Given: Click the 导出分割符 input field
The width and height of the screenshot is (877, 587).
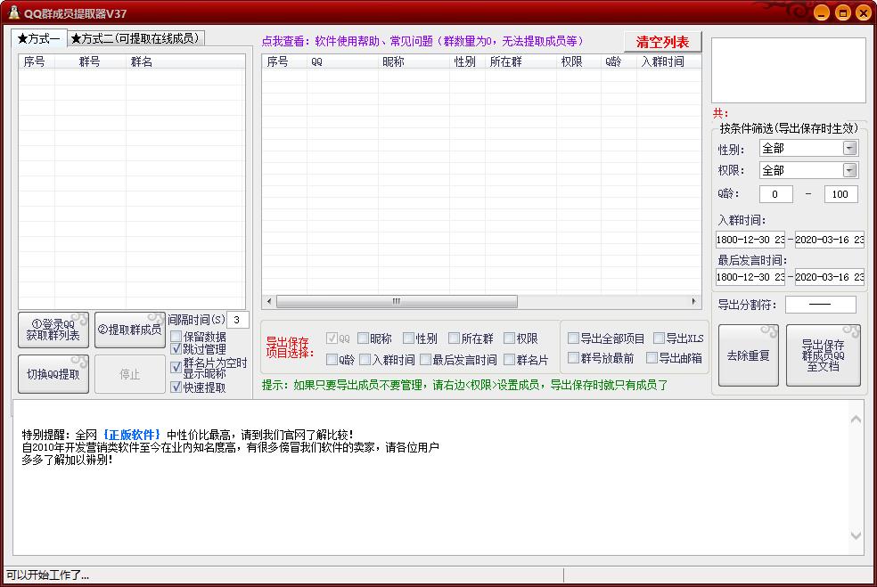Looking at the screenshot, I should (821, 305).
